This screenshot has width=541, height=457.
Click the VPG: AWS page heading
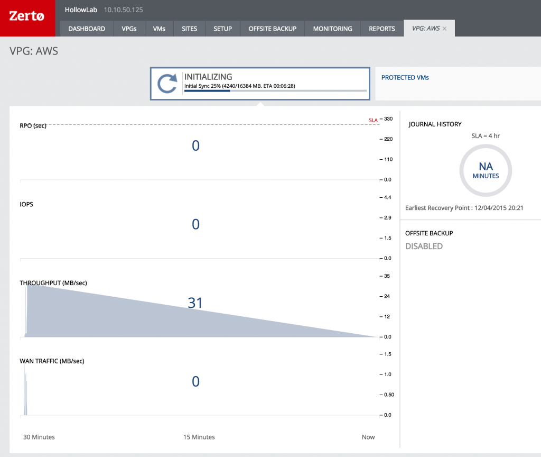click(x=34, y=51)
